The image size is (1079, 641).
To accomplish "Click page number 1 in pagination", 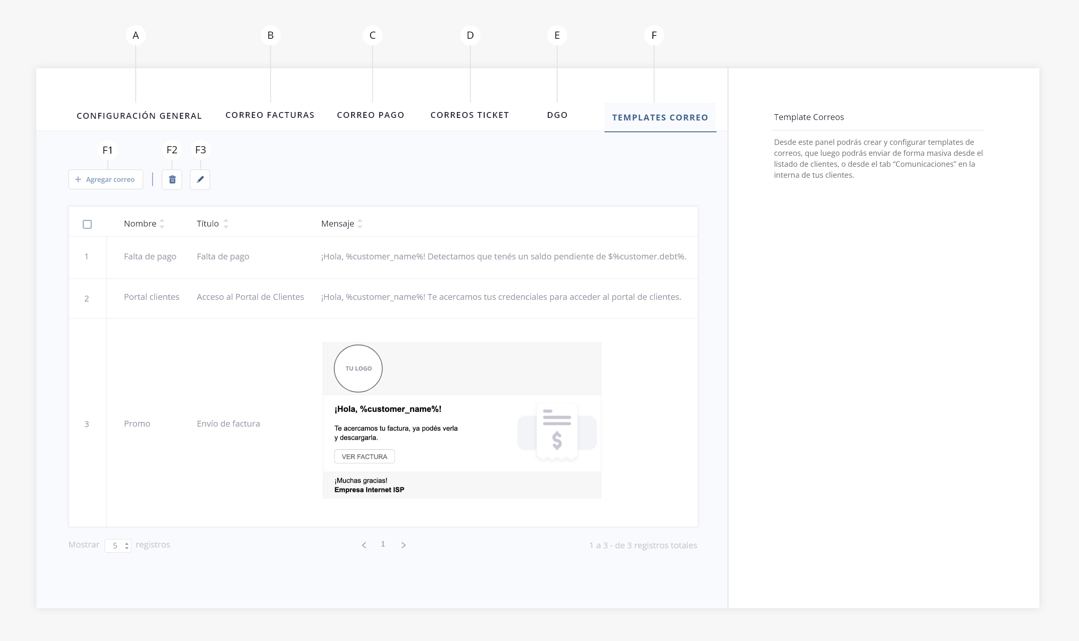I will point(383,544).
